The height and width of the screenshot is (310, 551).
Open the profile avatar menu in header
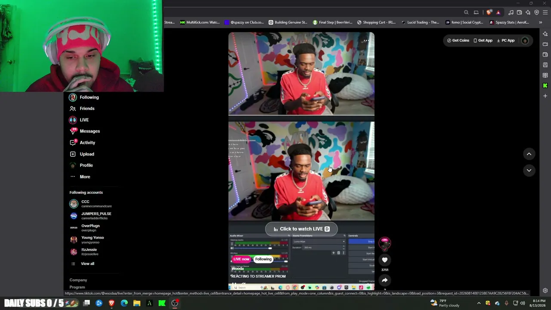tap(525, 41)
